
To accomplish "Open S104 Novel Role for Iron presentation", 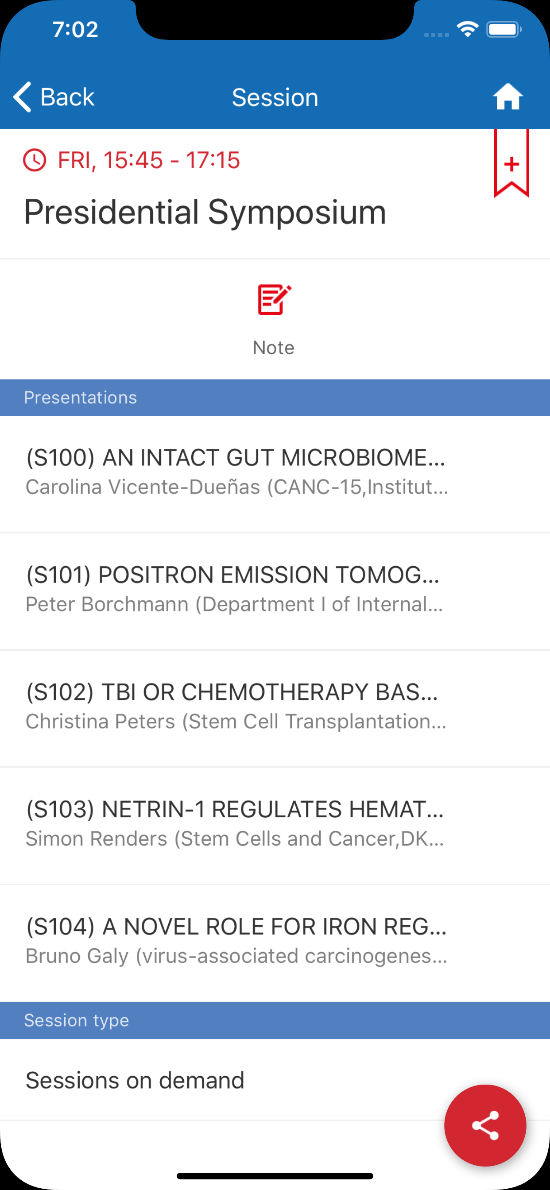I will (x=236, y=941).
